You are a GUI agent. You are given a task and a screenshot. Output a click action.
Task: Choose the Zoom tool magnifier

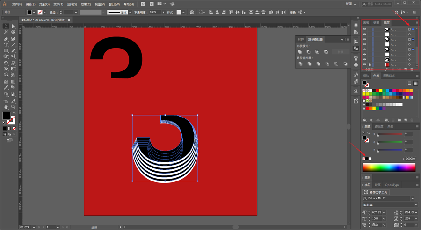(x=13, y=107)
